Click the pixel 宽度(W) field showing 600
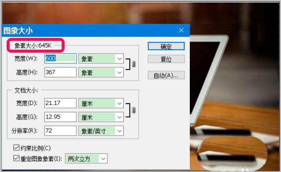 coord(60,59)
